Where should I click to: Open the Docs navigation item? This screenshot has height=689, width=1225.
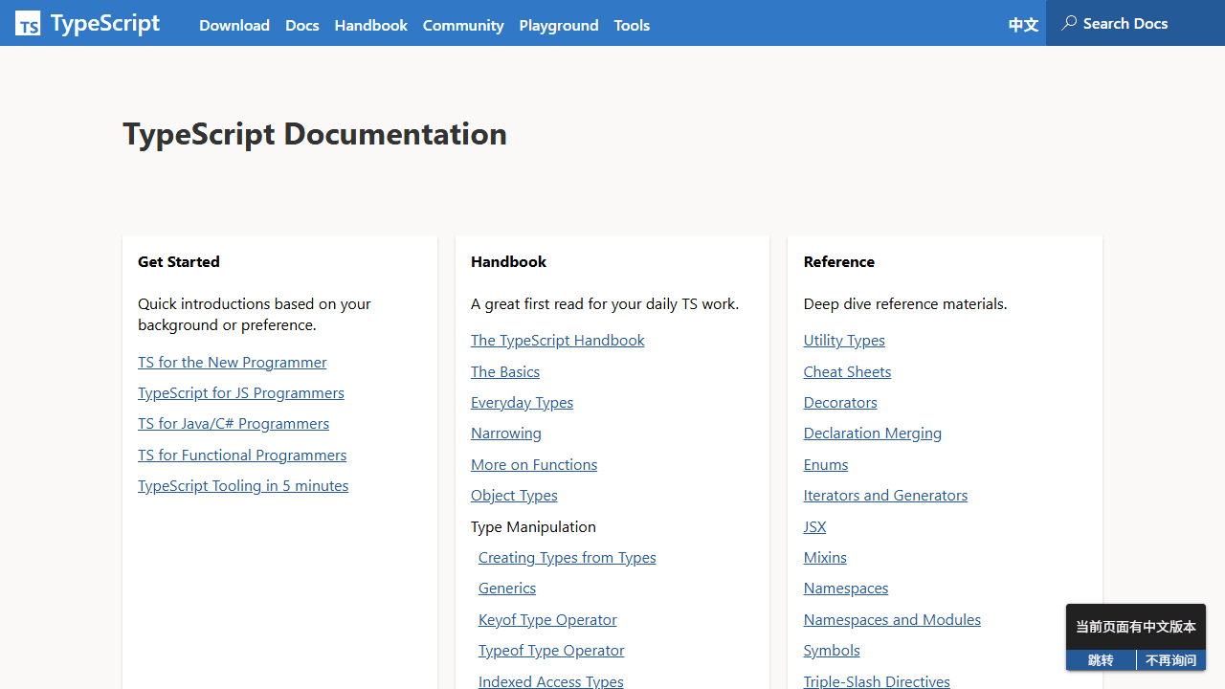[x=302, y=25]
